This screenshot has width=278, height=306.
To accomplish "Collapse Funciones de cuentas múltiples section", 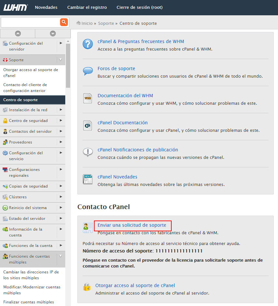I will 61,256.
